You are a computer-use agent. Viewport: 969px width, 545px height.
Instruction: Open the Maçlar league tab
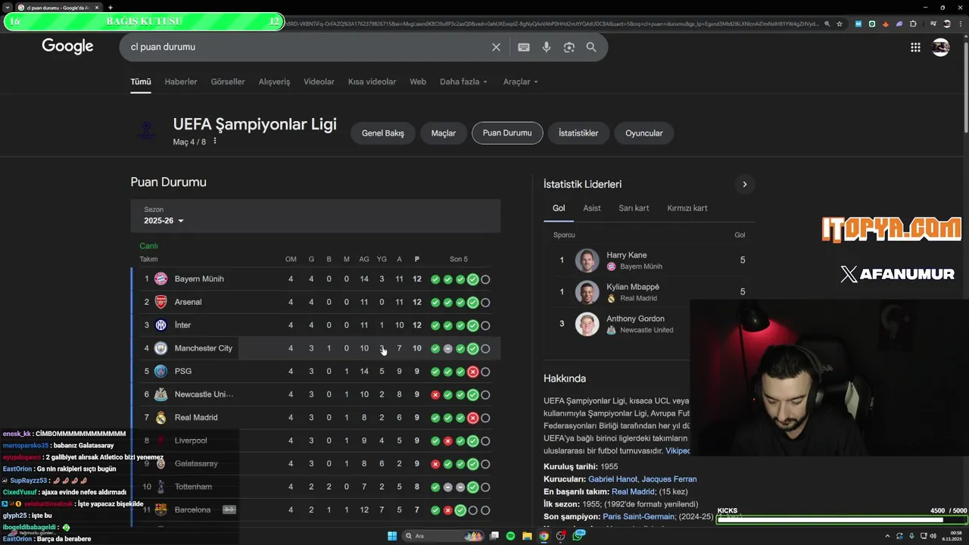click(444, 133)
